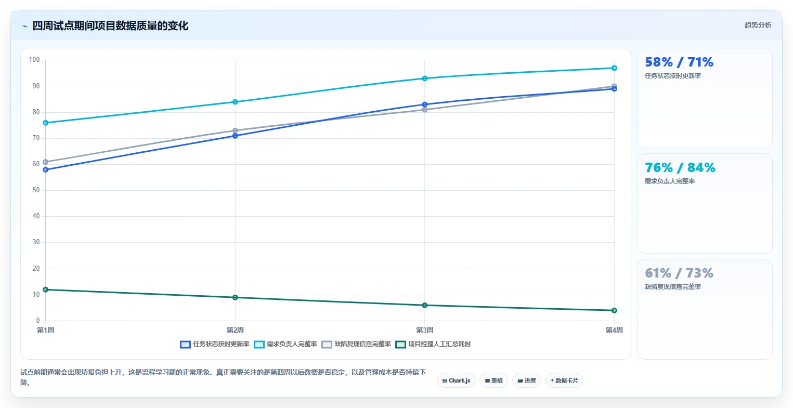Click the 表格 chip
Screen dimensions: 793x408
(494, 380)
